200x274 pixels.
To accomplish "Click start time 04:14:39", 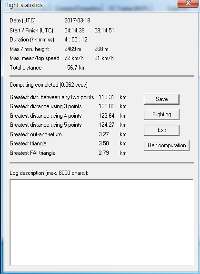I will [74, 30].
